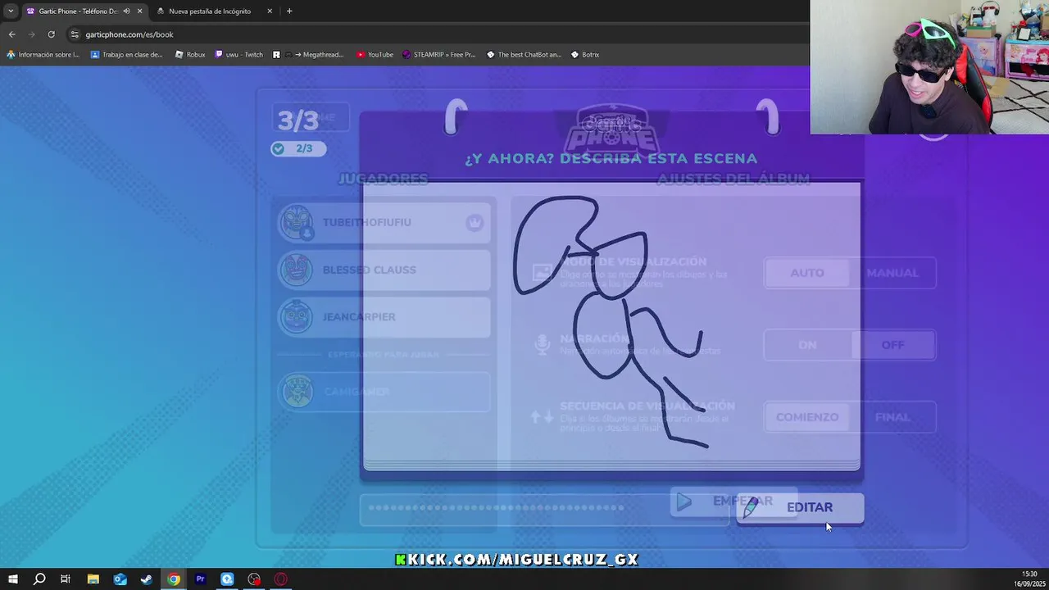Viewport: 1049px width, 590px height.
Task: Open the Trabajo en clase de bookmark
Action: tap(127, 55)
